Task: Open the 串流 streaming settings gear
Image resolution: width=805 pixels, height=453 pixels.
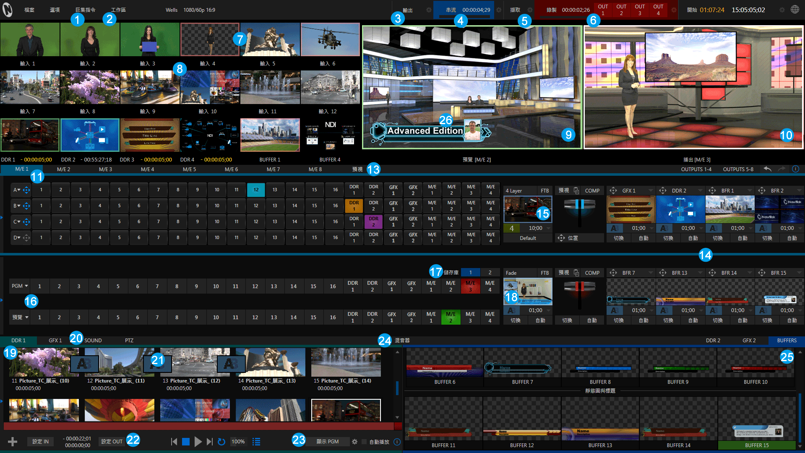Action: [499, 10]
